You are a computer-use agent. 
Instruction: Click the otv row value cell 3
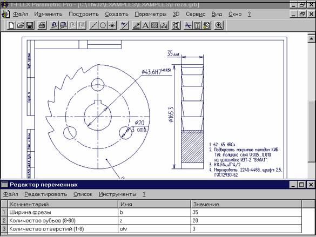pyautogui.click(x=246, y=228)
